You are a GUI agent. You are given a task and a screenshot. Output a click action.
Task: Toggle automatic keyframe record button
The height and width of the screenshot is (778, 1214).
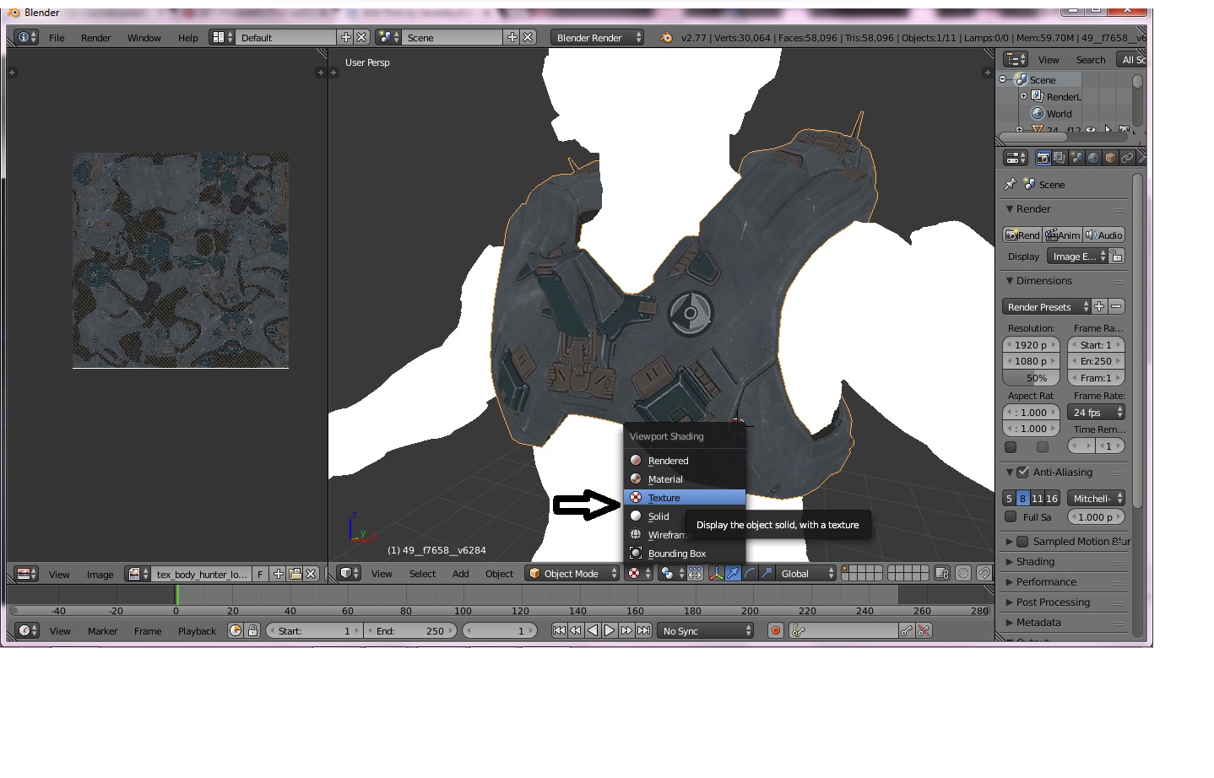click(776, 630)
